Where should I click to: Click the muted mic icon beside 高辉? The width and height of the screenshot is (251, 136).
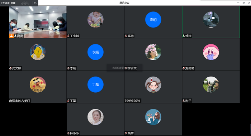pos(126,133)
